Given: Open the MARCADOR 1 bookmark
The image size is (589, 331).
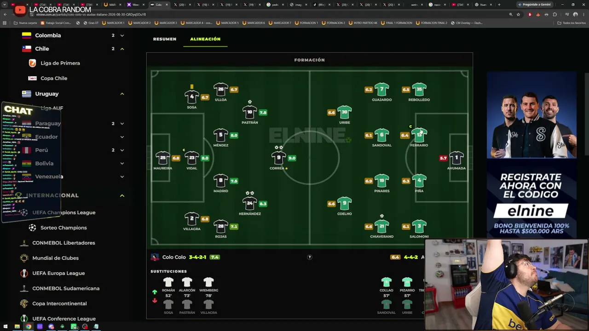Looking at the screenshot, I should tap(113, 23).
